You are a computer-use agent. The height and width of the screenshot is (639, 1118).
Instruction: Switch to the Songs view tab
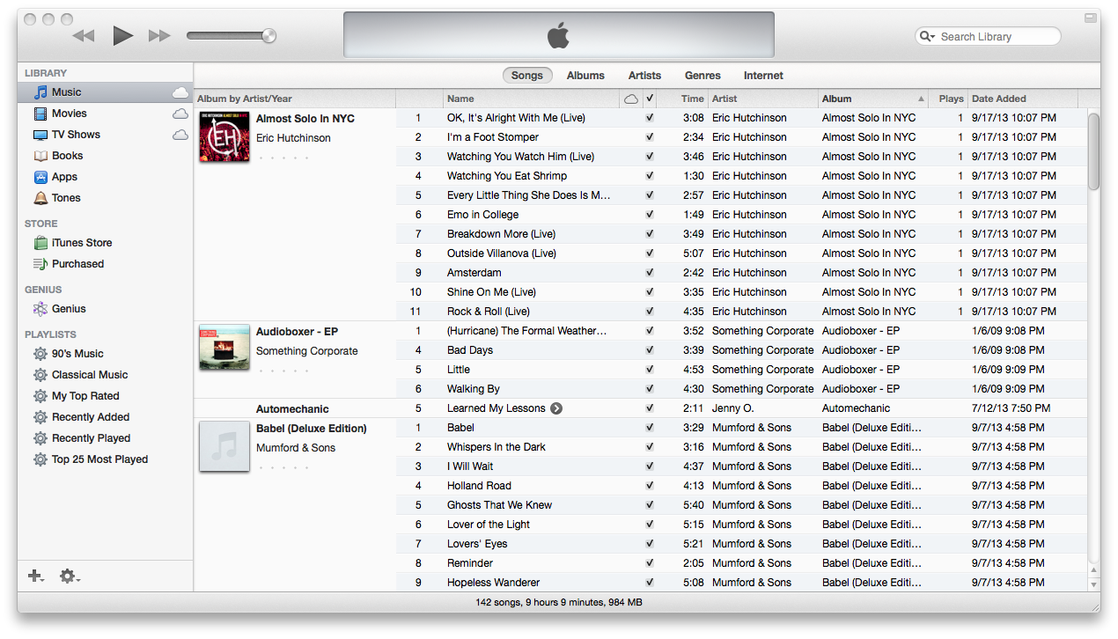[x=527, y=76]
